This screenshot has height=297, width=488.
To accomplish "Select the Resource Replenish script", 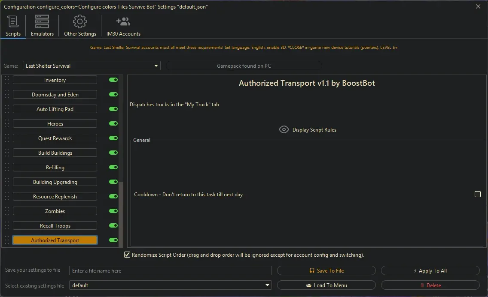I will [55, 197].
